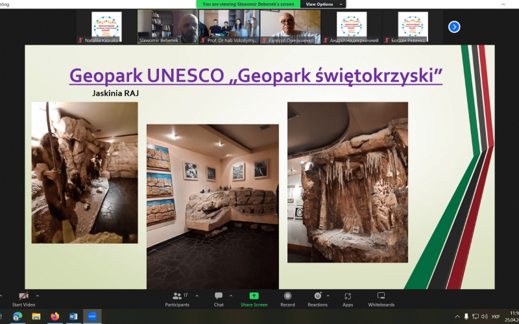The width and height of the screenshot is (519, 324).
Task: Click the Zoom icon in the taskbar
Action: [92, 316]
